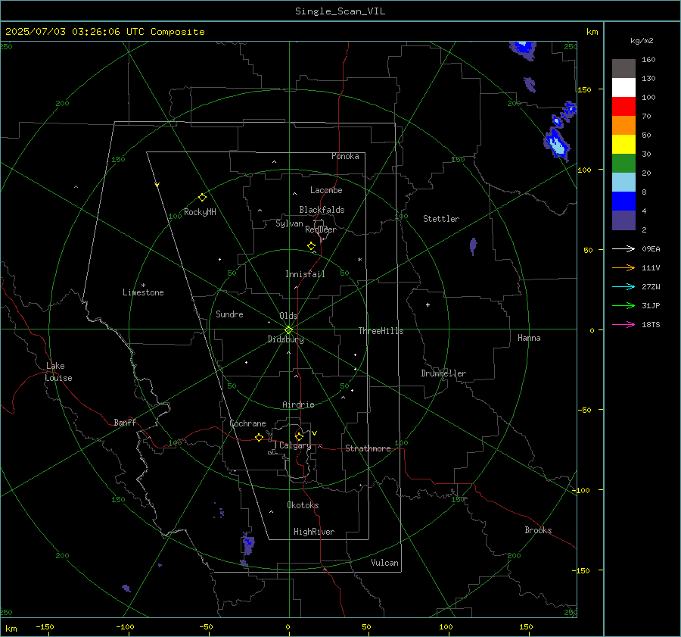Image resolution: width=681 pixels, height=637 pixels.
Task: Click the 09EA legend label
Action: click(x=651, y=249)
